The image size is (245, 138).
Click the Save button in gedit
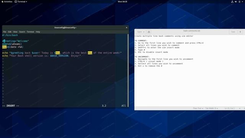(233, 32)
